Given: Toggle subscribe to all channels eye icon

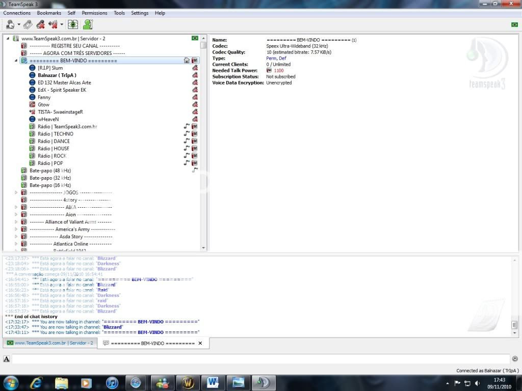Looking at the screenshot, I should [73, 24].
